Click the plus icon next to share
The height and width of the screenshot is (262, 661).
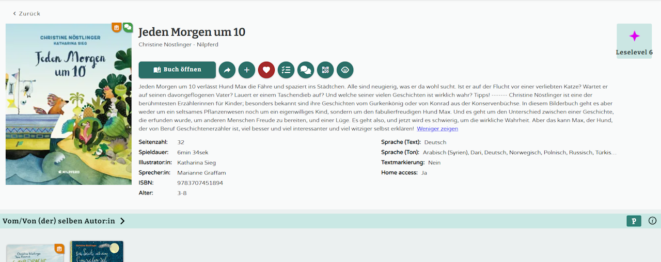point(247,70)
